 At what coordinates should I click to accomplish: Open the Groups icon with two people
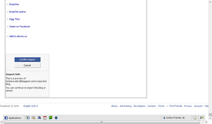coord(39,118)
